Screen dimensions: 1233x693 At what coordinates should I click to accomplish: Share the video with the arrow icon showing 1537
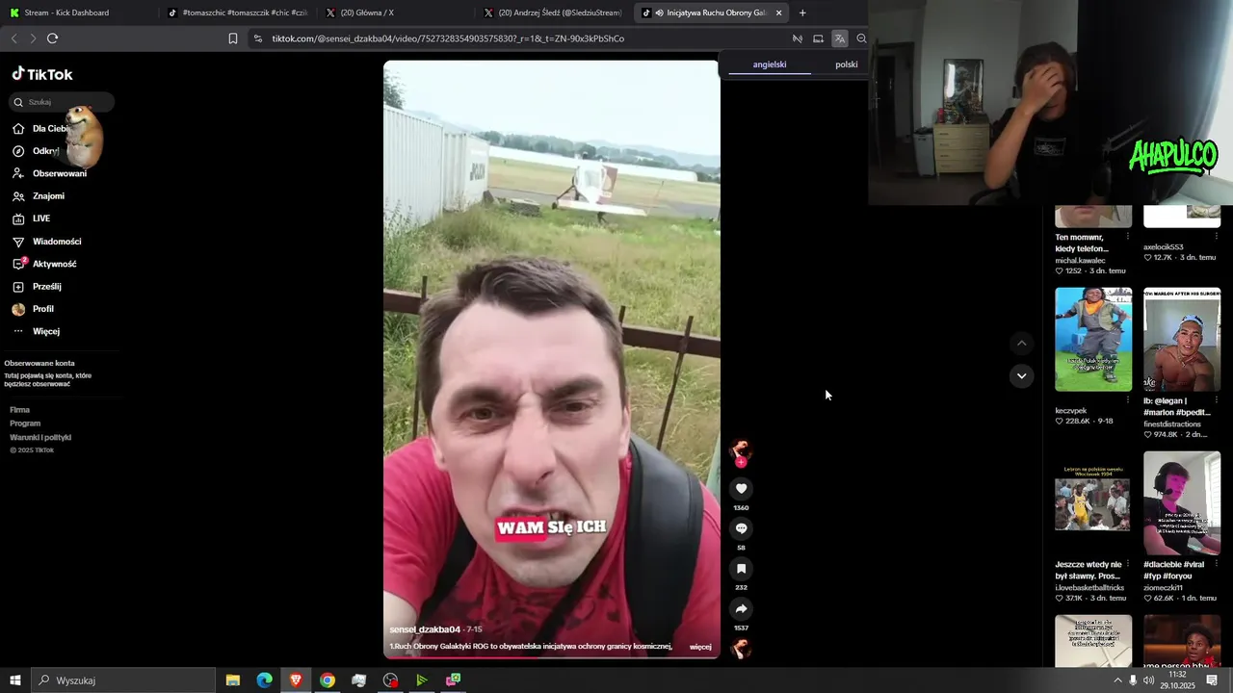741,609
